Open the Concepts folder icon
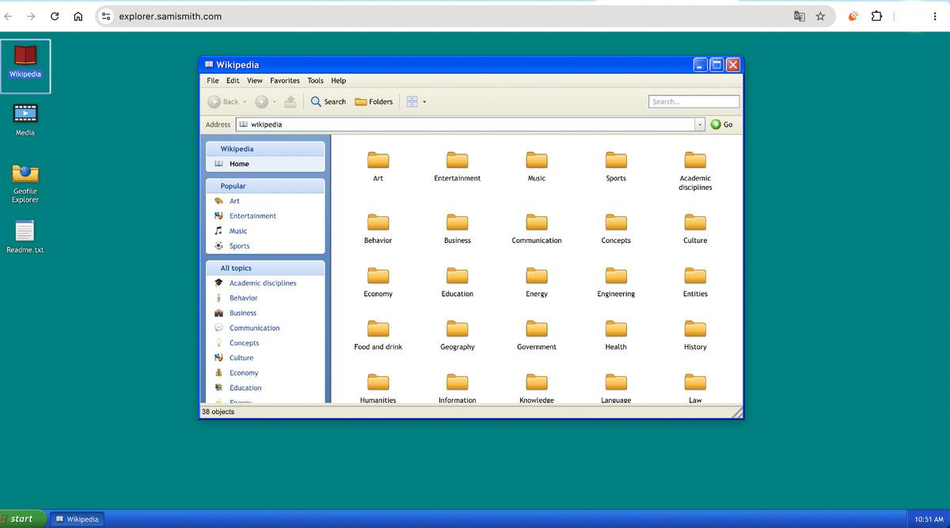Screen dimensions: 950x528 (x=616, y=222)
